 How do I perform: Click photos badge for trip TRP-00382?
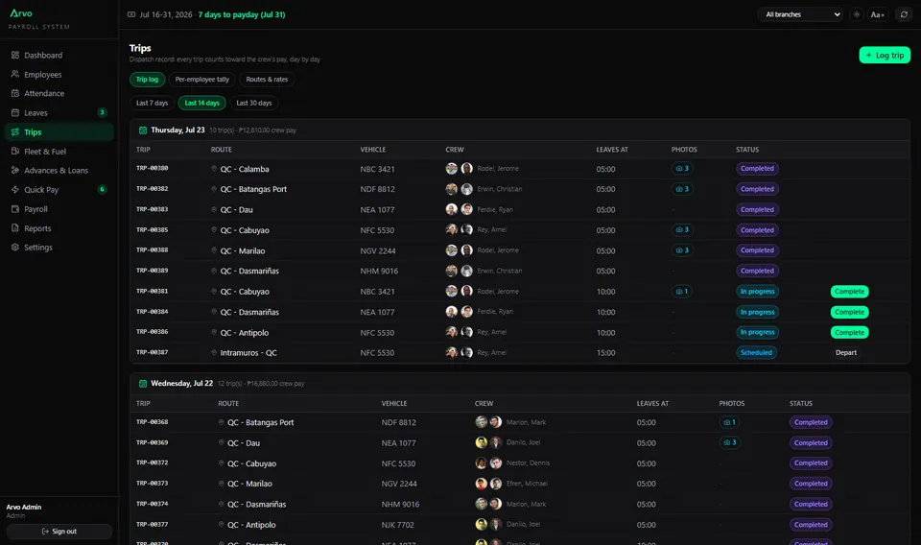[682, 189]
